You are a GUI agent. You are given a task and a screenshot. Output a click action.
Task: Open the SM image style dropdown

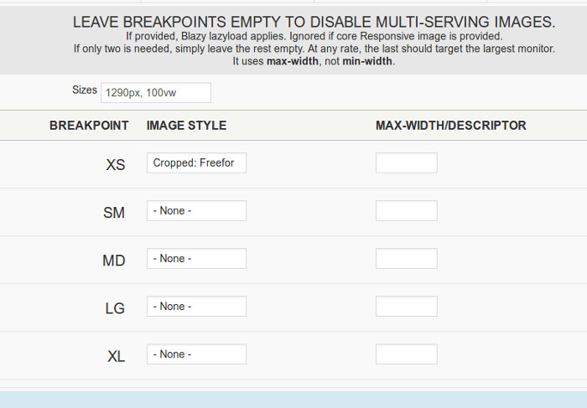click(x=196, y=211)
